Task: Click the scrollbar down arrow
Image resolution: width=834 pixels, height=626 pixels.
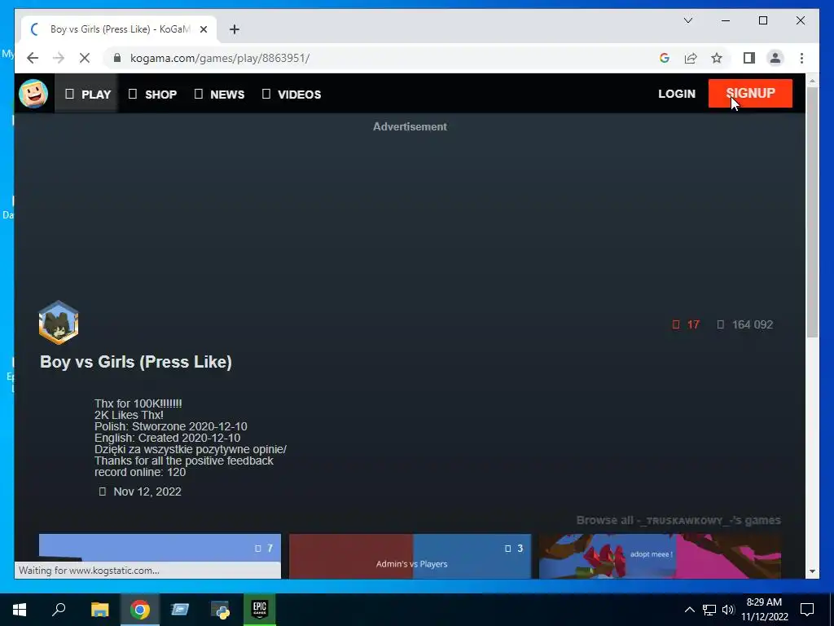Action: [x=812, y=571]
